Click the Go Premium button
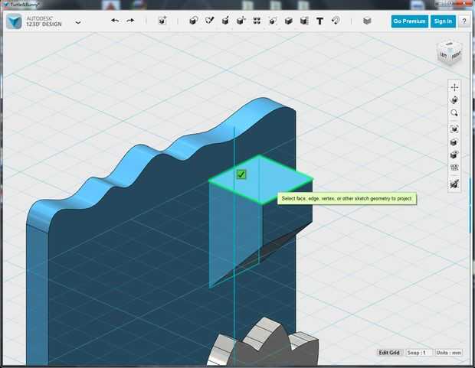Viewport: 475px width, 368px height. tap(410, 21)
